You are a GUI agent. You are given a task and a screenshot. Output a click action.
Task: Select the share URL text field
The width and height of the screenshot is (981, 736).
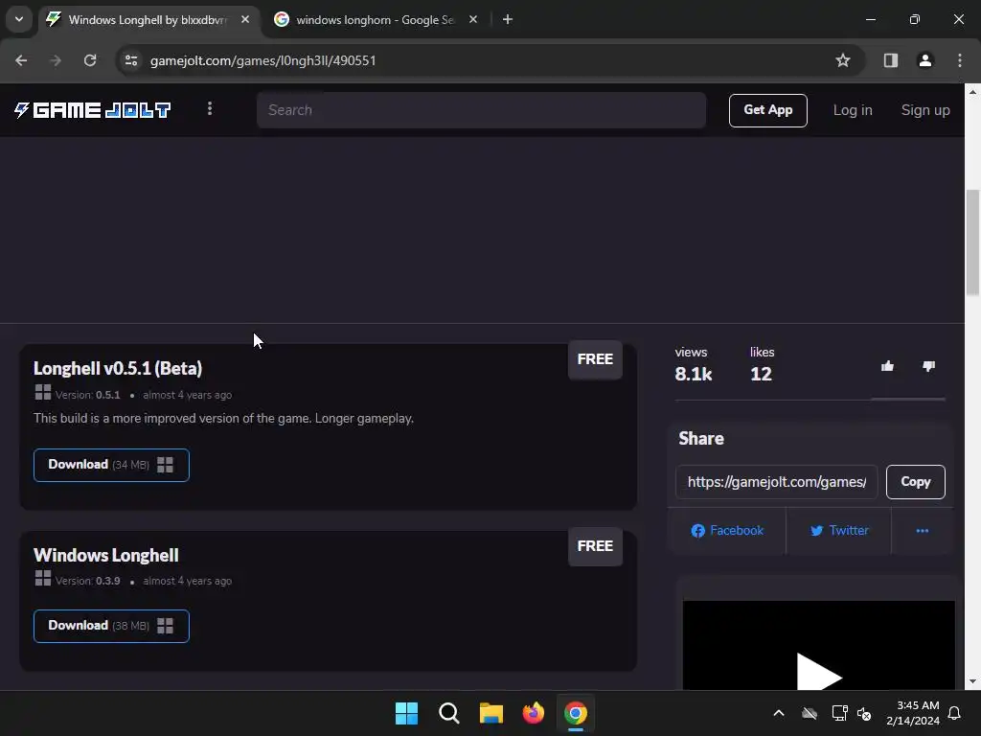click(776, 482)
